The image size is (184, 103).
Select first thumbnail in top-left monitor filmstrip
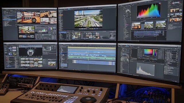21,36
